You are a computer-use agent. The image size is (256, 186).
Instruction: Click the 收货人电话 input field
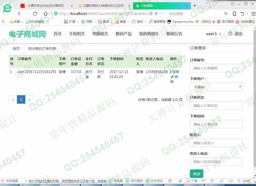tap(216, 162)
